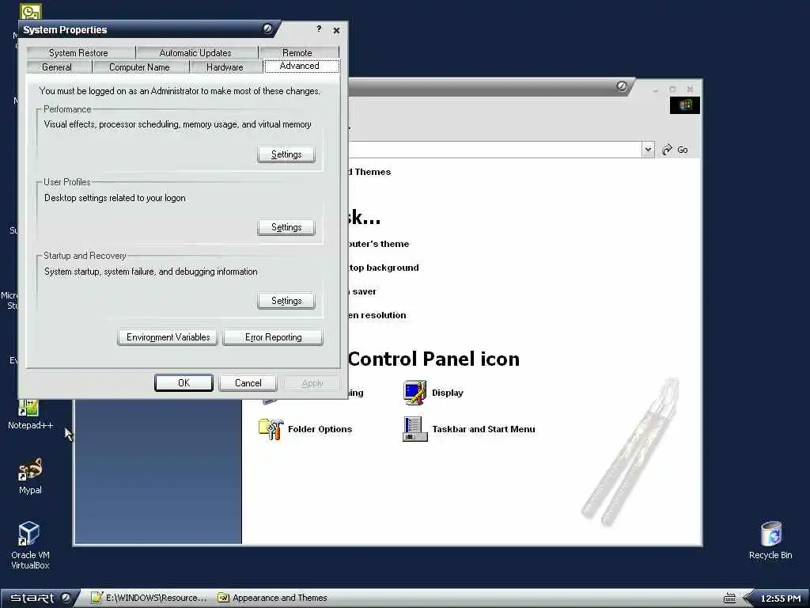This screenshot has height=608, width=810.
Task: Click Cancel in System Properties
Action: click(248, 383)
